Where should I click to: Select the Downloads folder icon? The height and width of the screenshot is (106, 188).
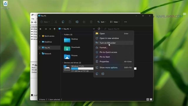coord(67,48)
